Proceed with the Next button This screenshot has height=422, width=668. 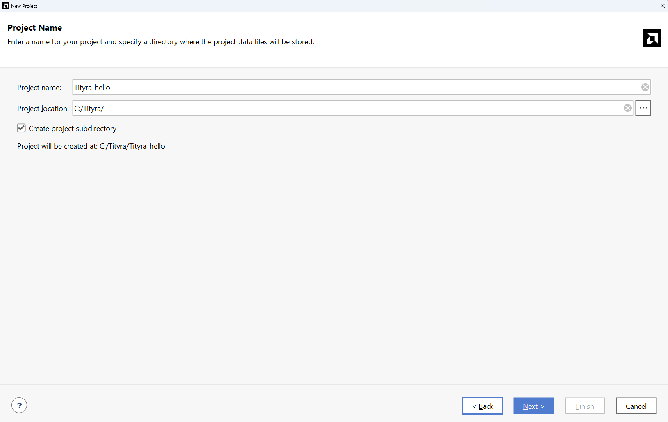click(x=534, y=406)
